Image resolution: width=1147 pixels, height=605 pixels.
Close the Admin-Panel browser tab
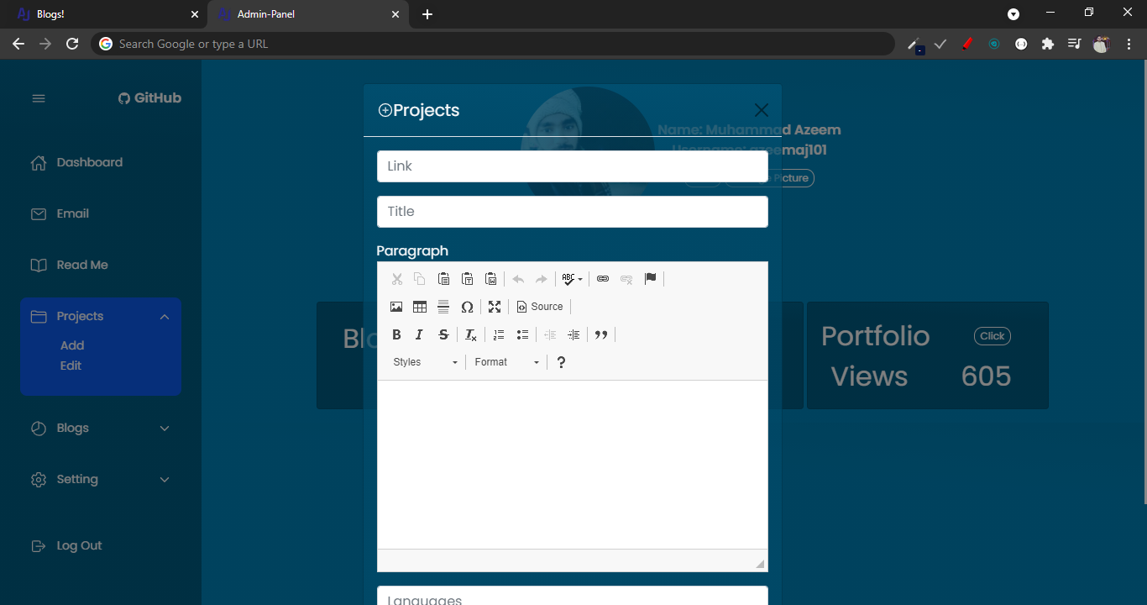pyautogui.click(x=395, y=14)
